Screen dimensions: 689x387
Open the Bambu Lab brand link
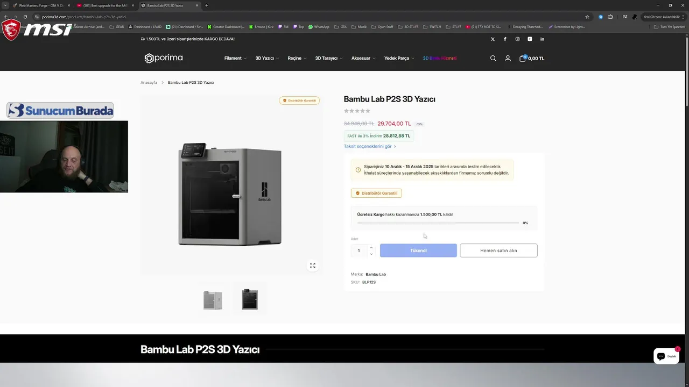pyautogui.click(x=376, y=274)
